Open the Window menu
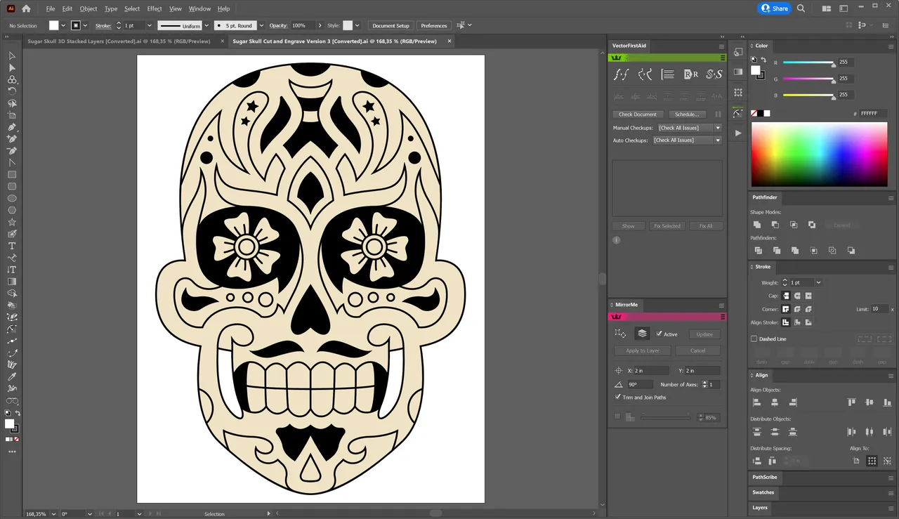 click(199, 8)
